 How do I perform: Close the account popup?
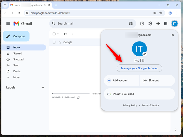click(x=173, y=35)
